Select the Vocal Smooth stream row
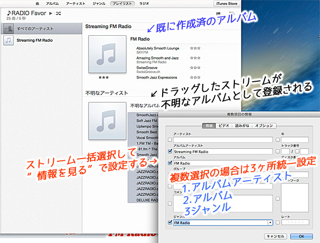Image resolution: width=320 pixels, height=243 pixels. click(143, 137)
